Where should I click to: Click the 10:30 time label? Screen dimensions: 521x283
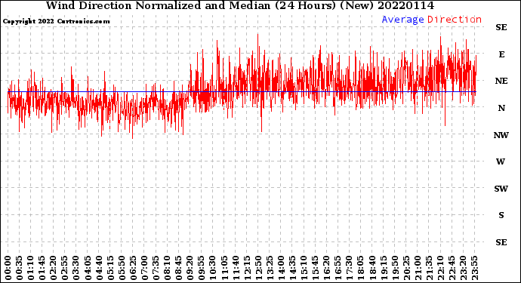tap(213, 268)
